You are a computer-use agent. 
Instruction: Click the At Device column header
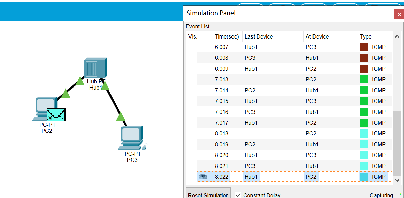coord(317,36)
